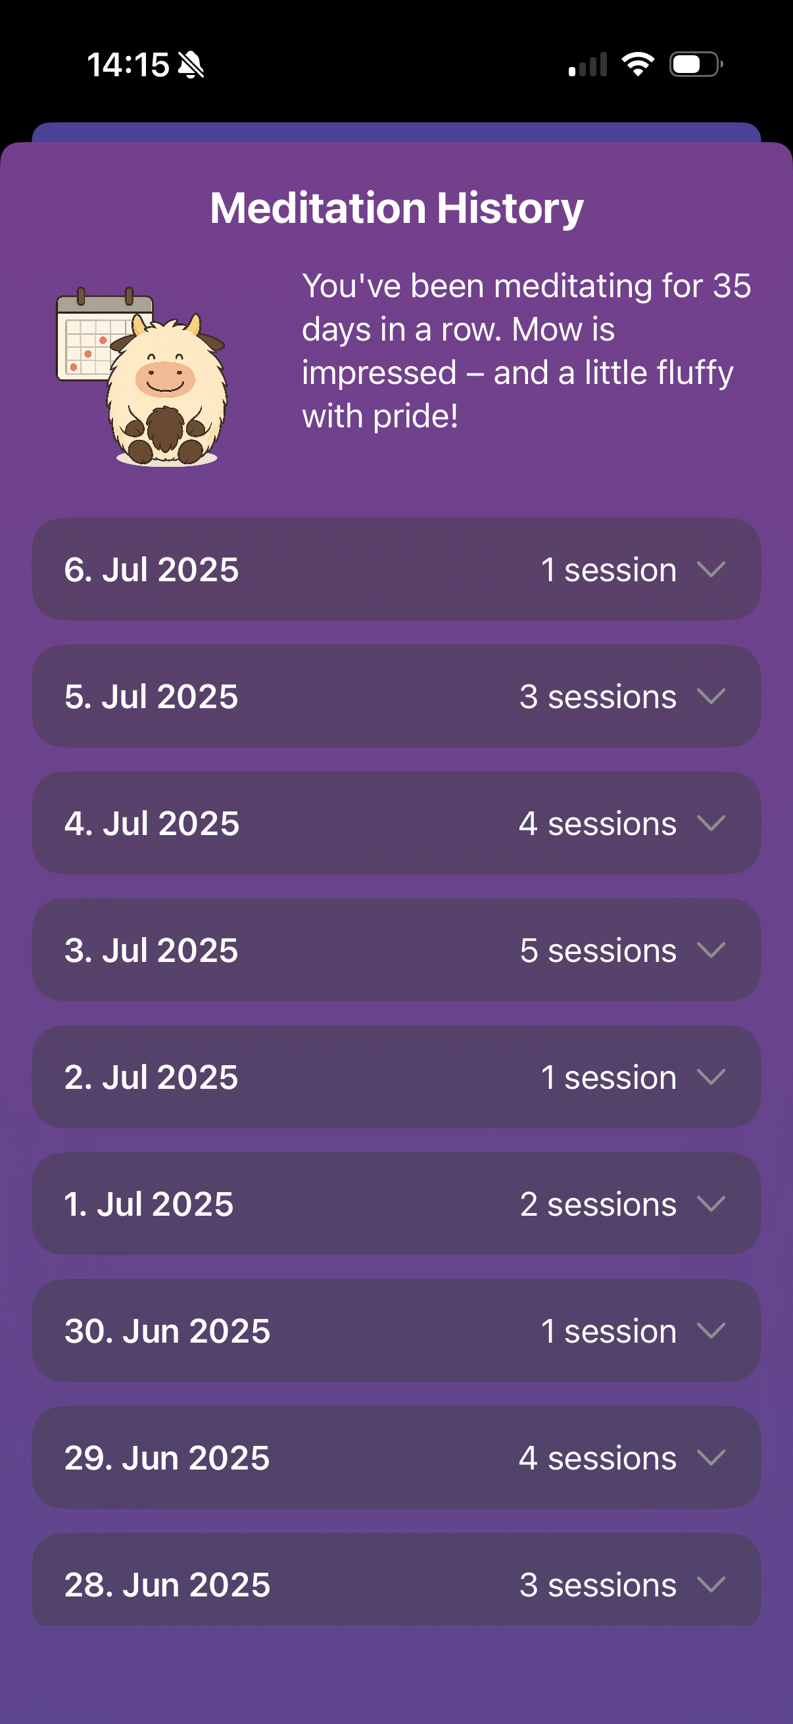793x1724 pixels.
Task: Tap the battery indicator icon
Action: 696,64
